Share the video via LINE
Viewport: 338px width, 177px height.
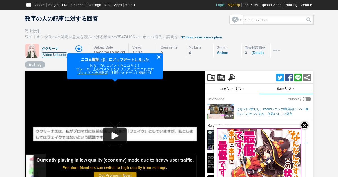pos(298,78)
